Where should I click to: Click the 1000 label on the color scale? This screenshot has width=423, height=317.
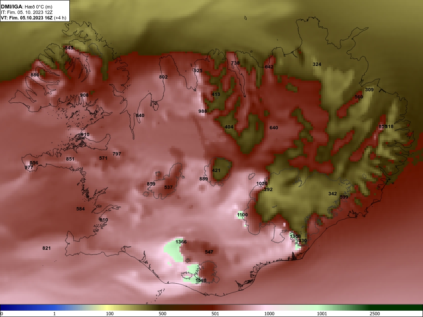pos(269,314)
